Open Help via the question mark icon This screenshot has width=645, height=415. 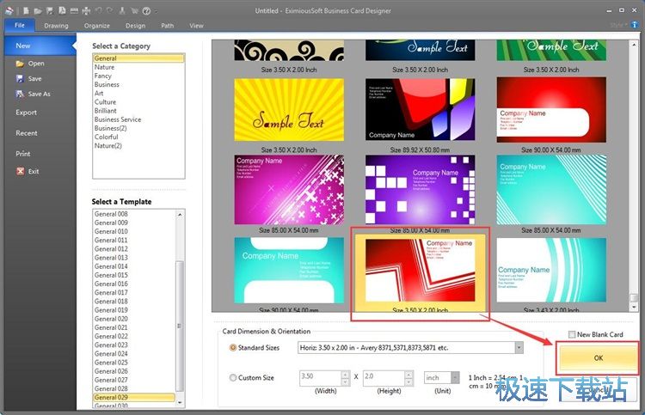tap(146, 10)
